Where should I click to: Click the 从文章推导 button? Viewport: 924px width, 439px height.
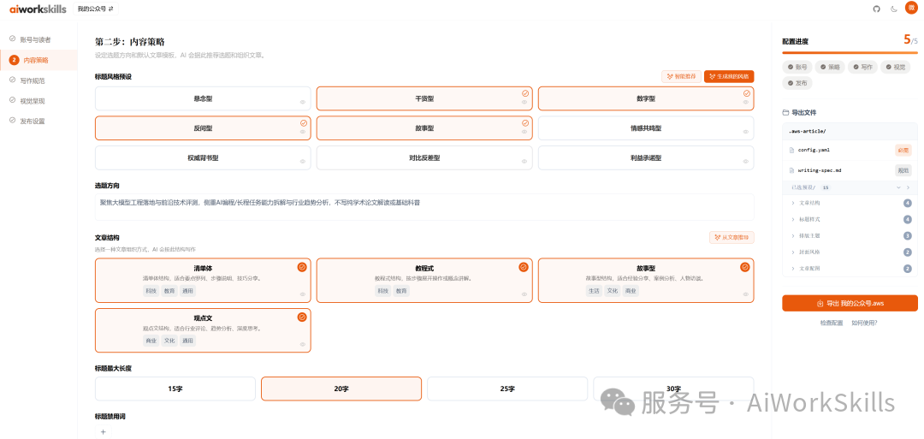pyautogui.click(x=731, y=238)
